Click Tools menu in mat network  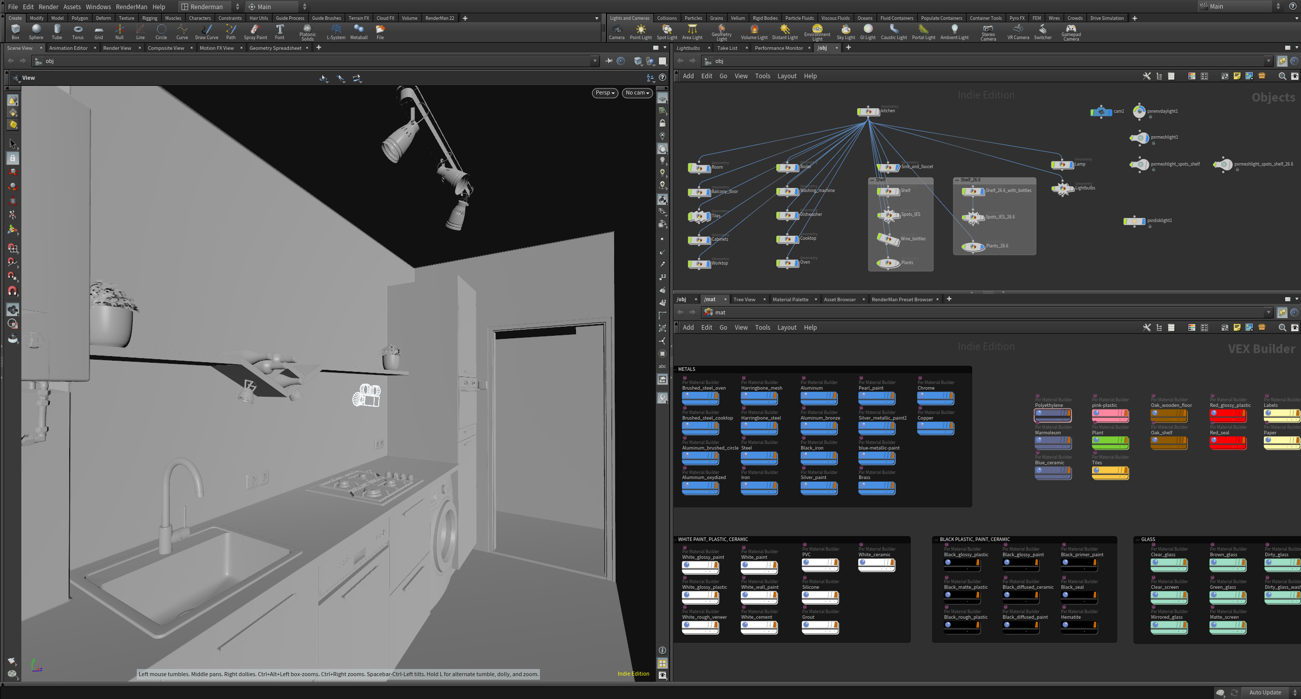coord(762,328)
